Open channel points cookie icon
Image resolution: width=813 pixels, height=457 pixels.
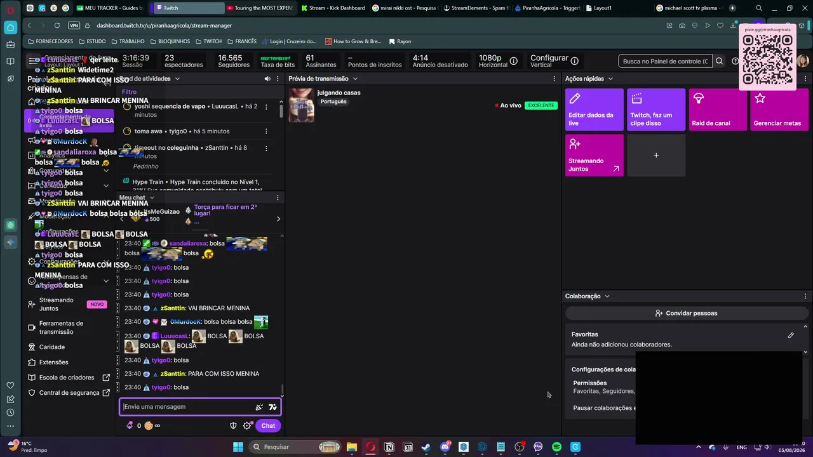149,426
